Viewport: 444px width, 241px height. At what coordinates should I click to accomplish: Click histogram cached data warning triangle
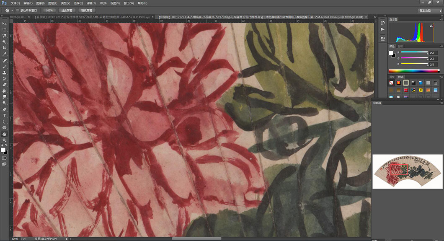(x=431, y=26)
